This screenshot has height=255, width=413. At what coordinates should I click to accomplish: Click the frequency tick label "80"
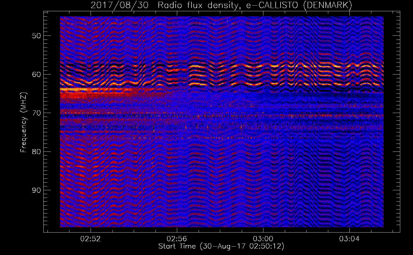pyautogui.click(x=37, y=152)
